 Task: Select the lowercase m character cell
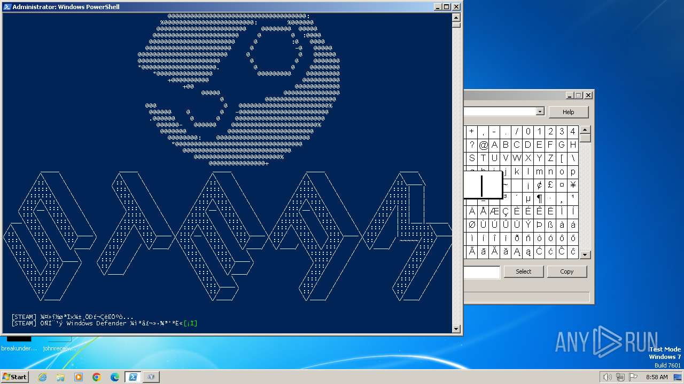coord(539,172)
